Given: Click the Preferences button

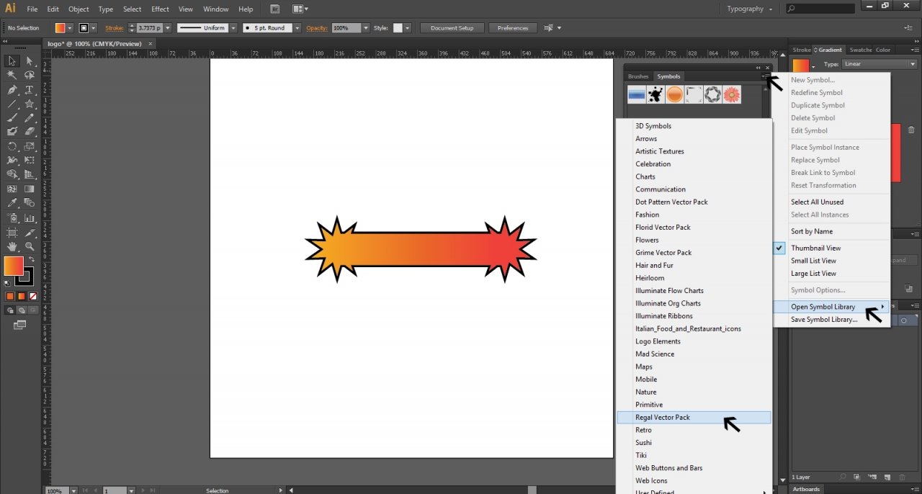Looking at the screenshot, I should 513,28.
